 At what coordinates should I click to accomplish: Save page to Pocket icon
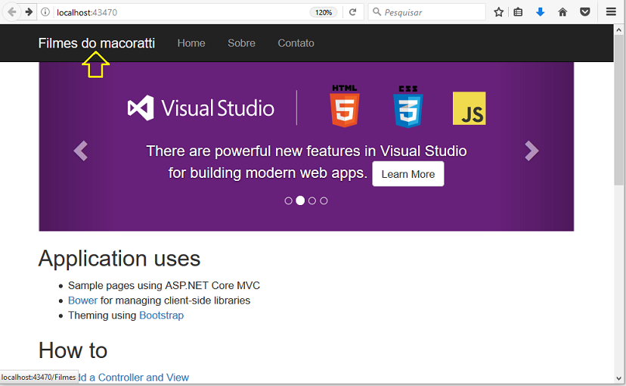[585, 12]
